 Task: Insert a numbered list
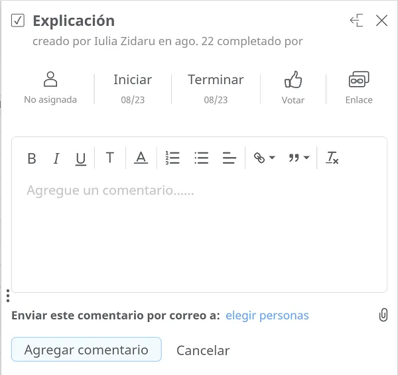tap(172, 158)
